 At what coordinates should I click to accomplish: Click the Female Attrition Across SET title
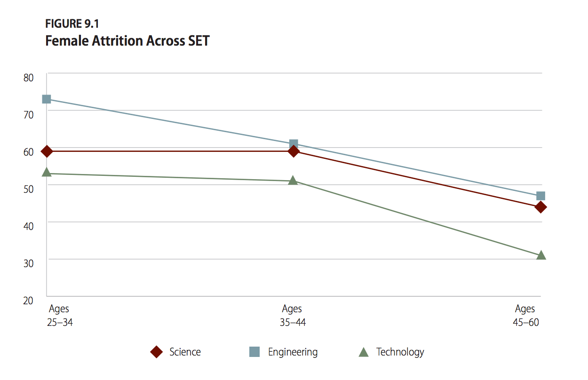pos(127,41)
